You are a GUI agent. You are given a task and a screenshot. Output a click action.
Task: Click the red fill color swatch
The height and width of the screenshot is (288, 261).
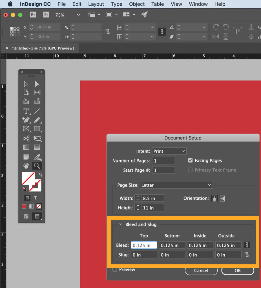click(24, 206)
